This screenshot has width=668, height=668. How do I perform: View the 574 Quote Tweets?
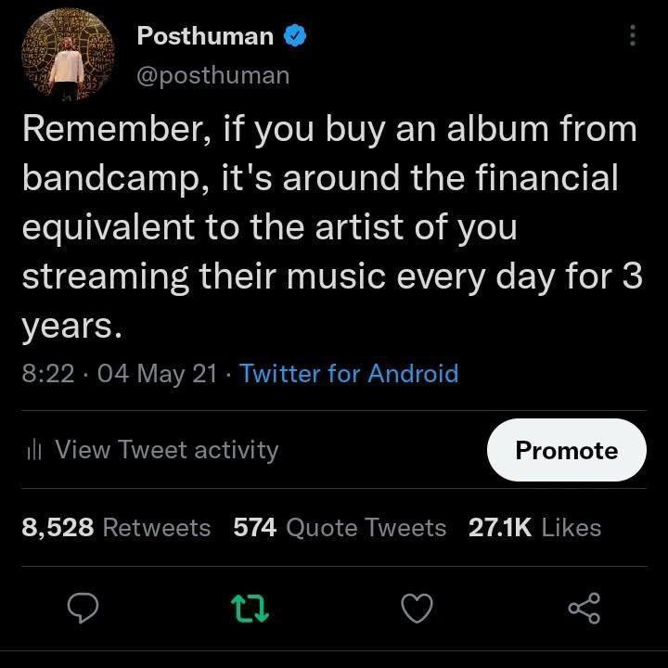point(340,528)
